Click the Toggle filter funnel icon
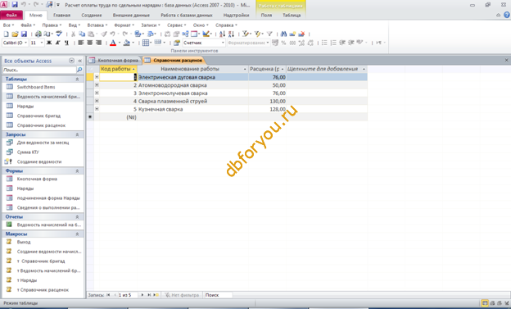 click(269, 34)
